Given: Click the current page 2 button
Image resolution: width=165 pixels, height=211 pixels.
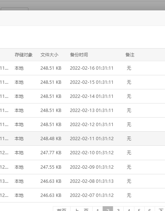Looking at the screenshot, I should click(108, 209).
